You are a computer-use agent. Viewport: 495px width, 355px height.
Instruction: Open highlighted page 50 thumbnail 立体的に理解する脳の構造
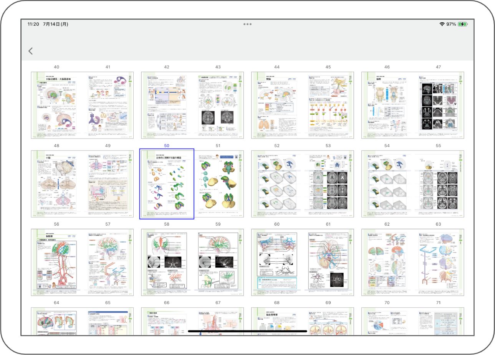pyautogui.click(x=167, y=184)
